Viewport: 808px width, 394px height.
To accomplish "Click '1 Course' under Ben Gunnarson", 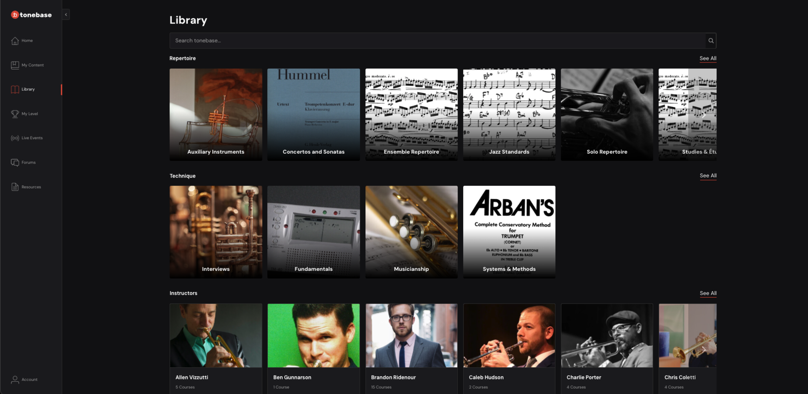I will 281,387.
